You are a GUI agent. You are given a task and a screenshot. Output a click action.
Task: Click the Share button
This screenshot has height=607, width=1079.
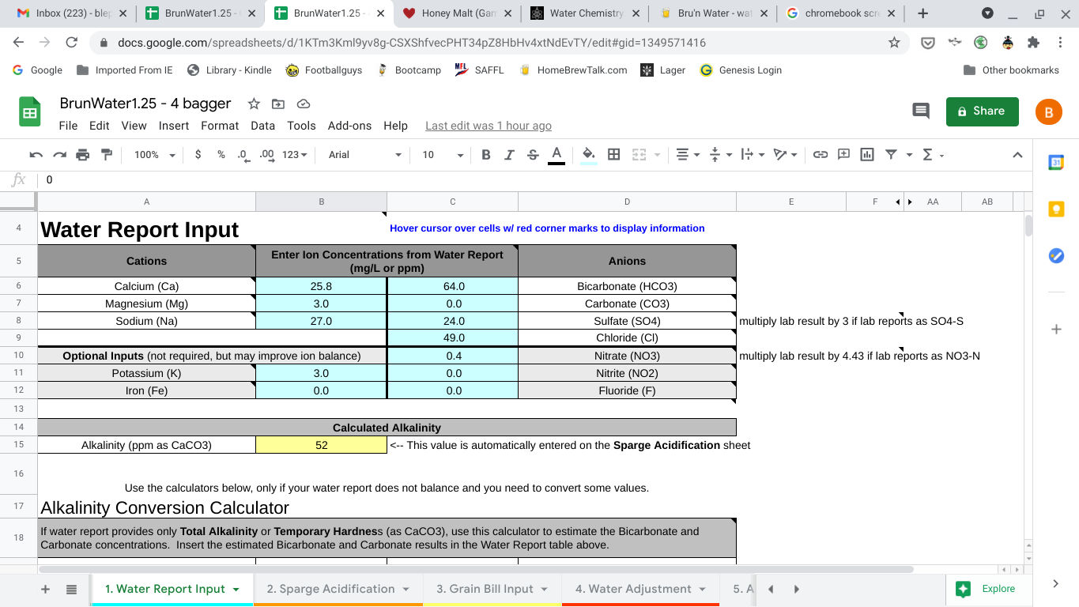[x=982, y=111]
